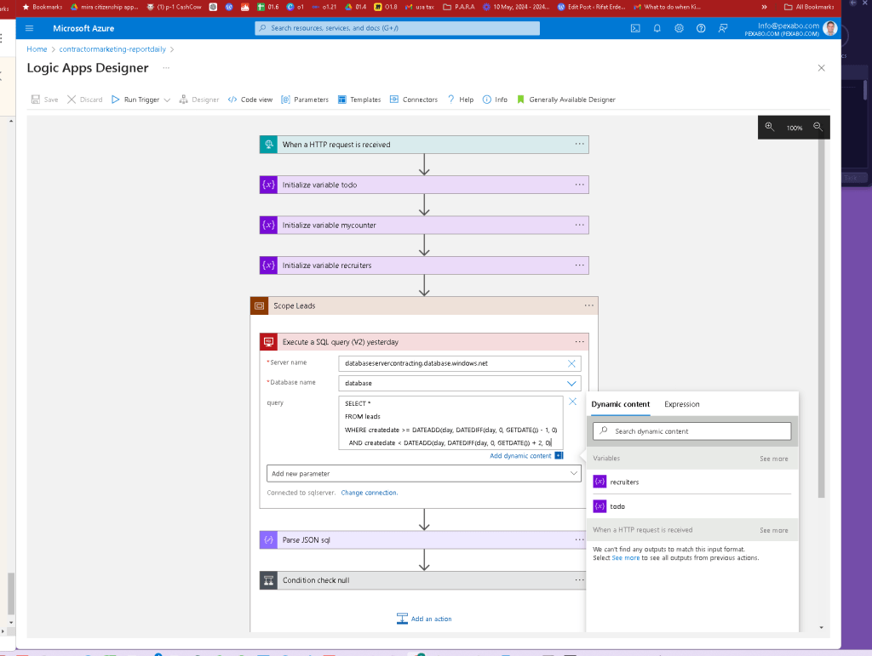Expand the Condition check null step
The width and height of the screenshot is (872, 656).
(424, 580)
